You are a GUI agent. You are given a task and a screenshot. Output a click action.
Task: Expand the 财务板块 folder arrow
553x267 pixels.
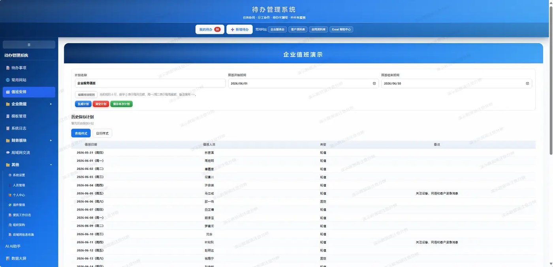51,140
